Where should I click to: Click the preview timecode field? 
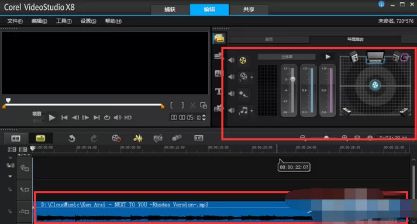(x=185, y=117)
